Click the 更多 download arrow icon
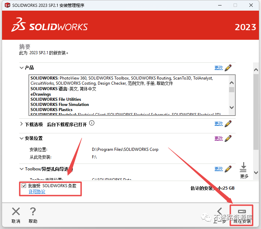 [x=243, y=167]
